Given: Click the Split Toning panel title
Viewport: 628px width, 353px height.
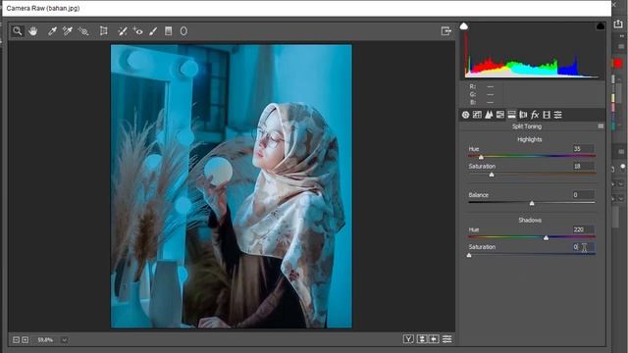Looking at the screenshot, I should (x=527, y=126).
